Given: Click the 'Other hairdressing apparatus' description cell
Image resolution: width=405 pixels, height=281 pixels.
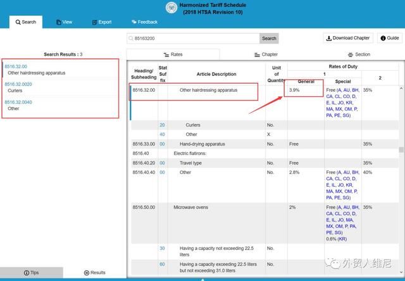Looking at the screenshot, I should click(x=208, y=90).
